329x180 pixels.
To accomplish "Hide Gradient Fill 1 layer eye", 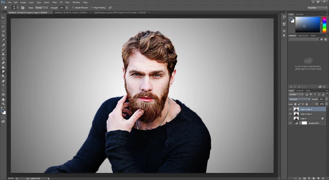I will [x=291, y=123].
